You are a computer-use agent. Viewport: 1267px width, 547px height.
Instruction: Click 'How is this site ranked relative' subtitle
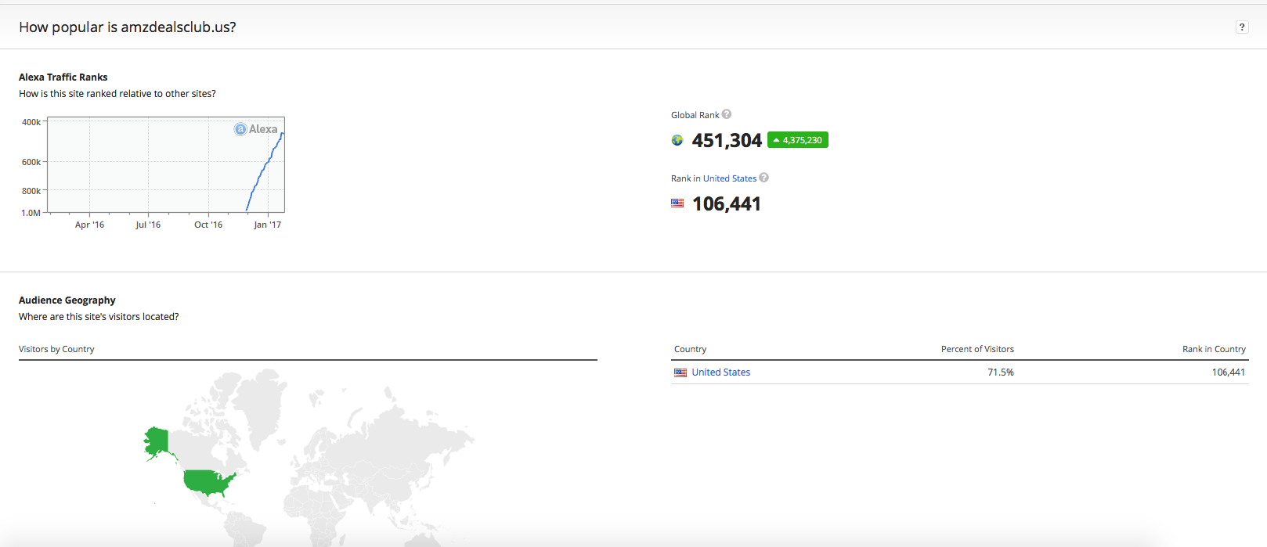pyautogui.click(x=117, y=93)
